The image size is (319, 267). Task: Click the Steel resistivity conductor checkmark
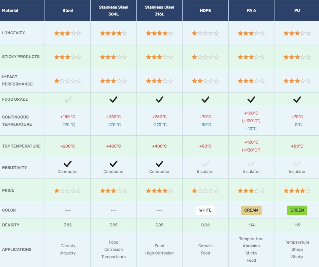(68, 164)
